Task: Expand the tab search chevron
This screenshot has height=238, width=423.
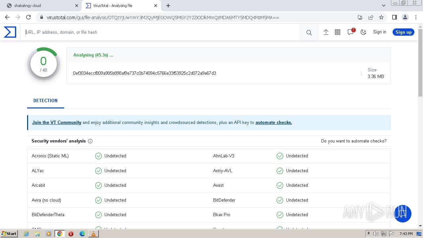Action: tap(384, 6)
